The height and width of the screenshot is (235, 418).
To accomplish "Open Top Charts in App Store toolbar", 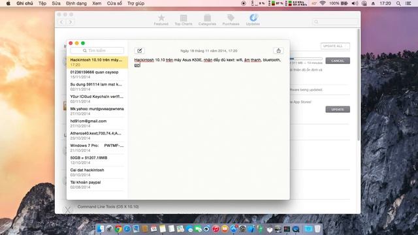I will pos(184,20).
